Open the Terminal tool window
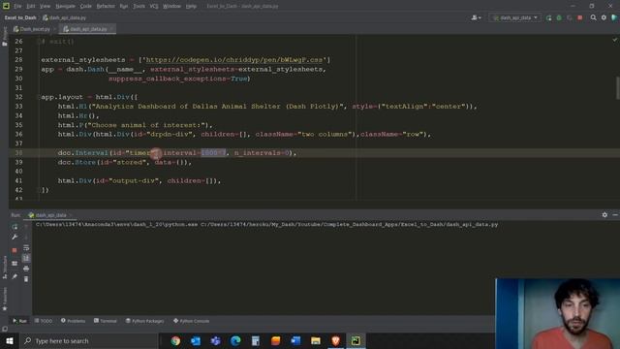Viewport: 620px width, 349px height. pos(106,321)
